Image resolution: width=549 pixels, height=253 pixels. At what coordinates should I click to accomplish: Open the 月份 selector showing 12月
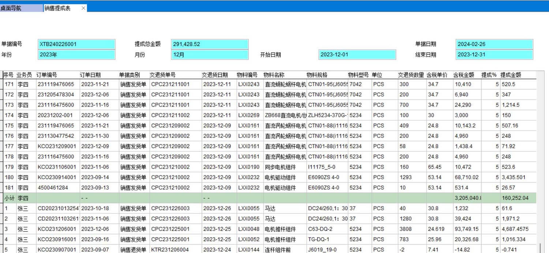[x=209, y=54]
